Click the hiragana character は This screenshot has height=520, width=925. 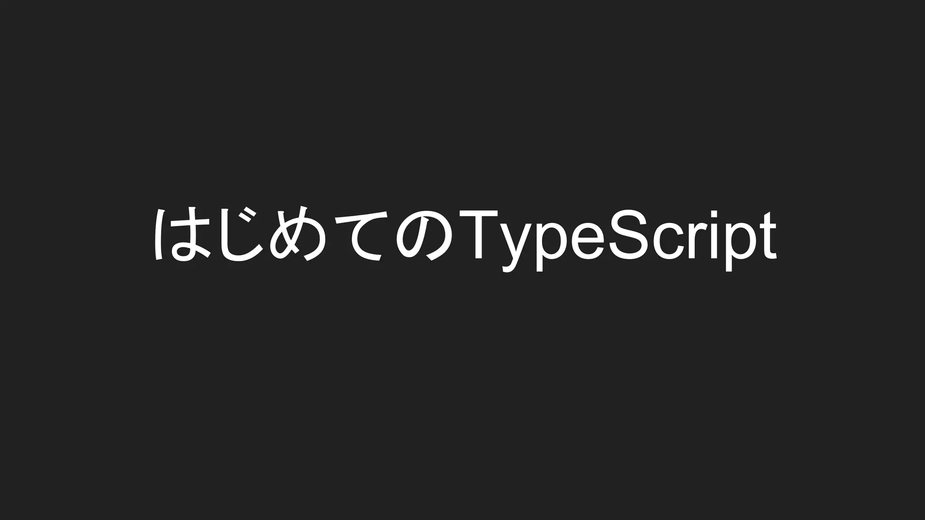tap(182, 234)
